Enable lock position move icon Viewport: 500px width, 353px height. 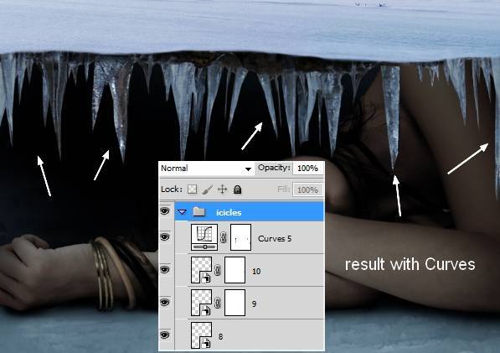[222, 189]
